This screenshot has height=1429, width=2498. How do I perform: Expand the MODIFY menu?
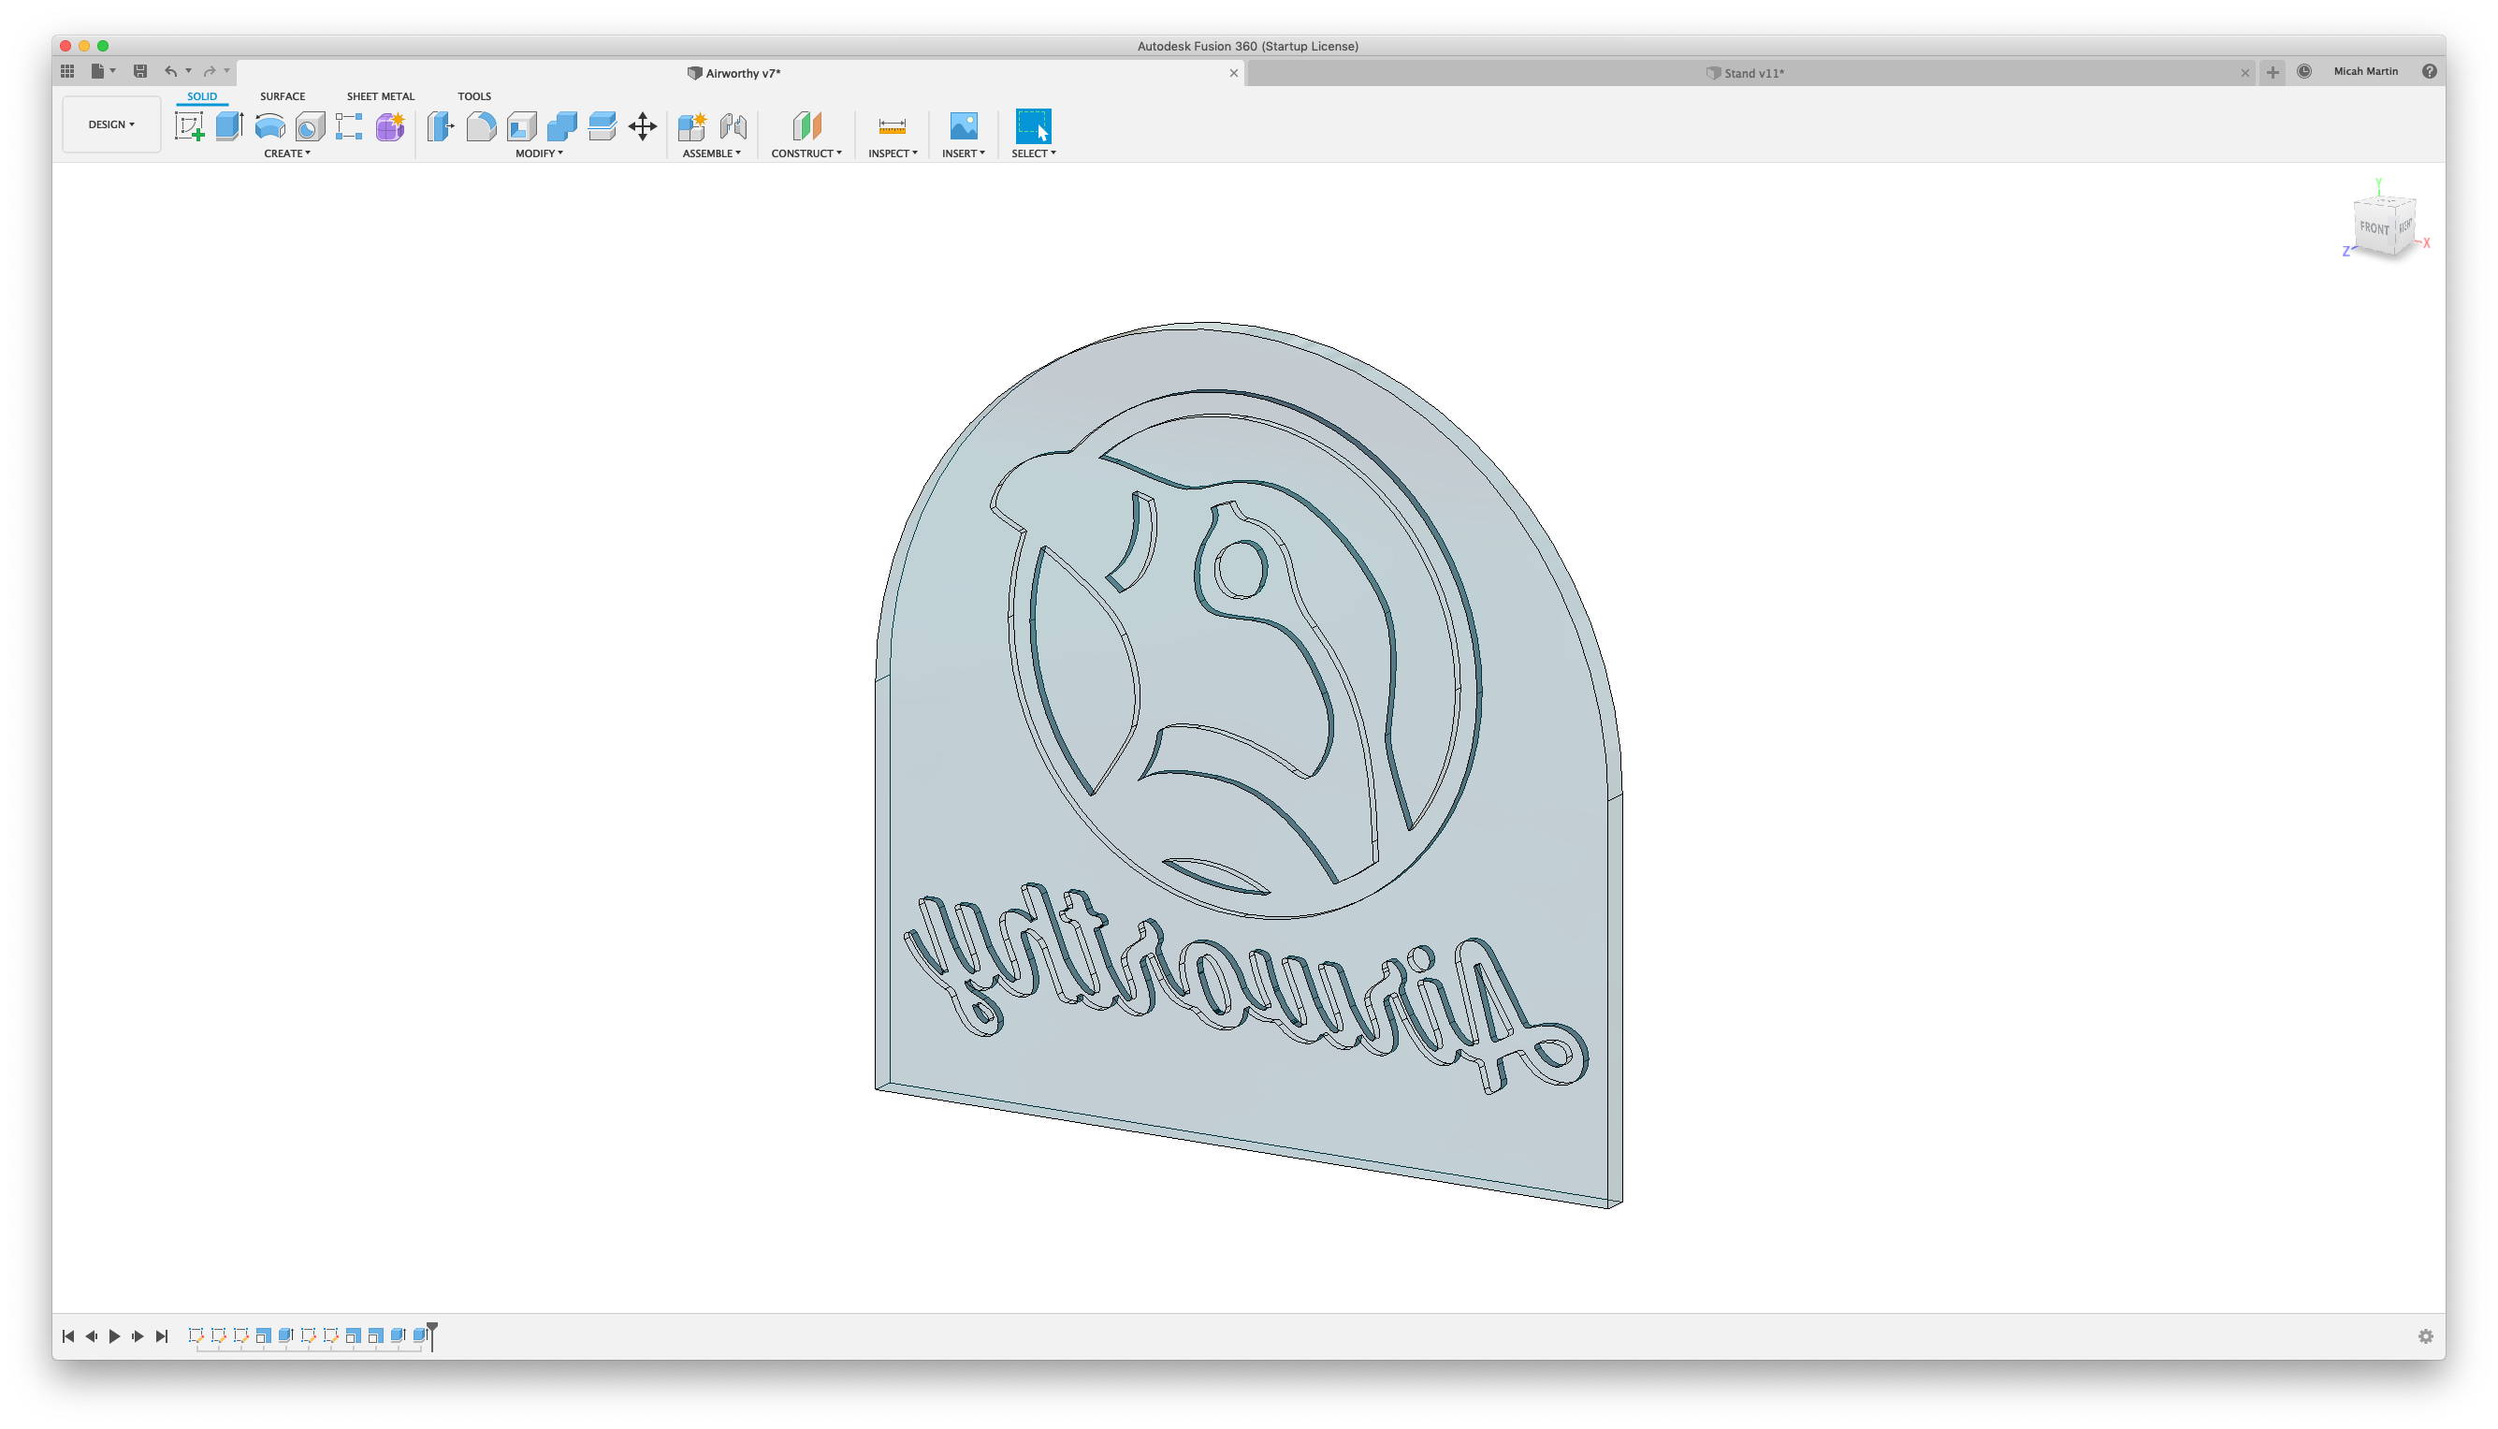click(540, 153)
